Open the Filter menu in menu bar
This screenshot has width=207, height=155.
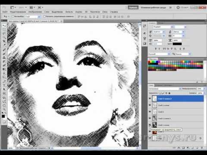(x=69, y=12)
